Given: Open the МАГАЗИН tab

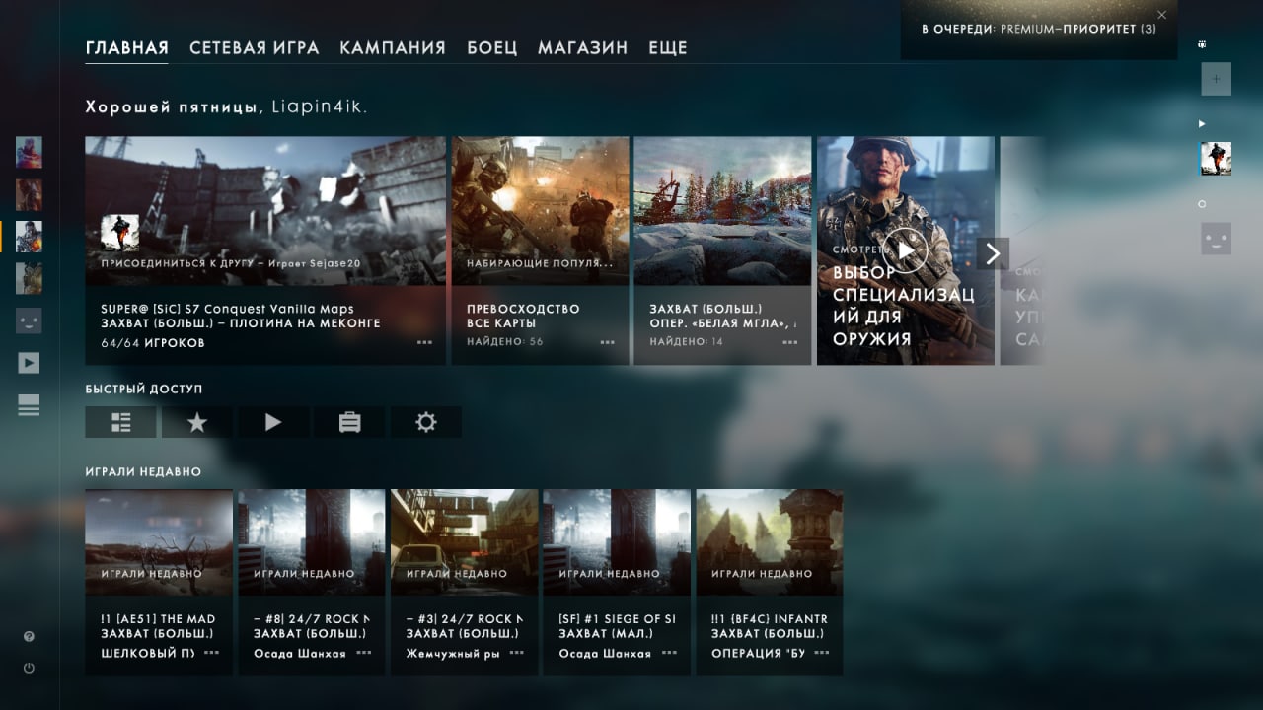Looking at the screenshot, I should 583,47.
